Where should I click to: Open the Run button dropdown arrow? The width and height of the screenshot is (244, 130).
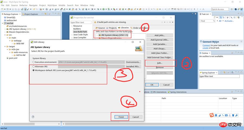click(x=106, y=9)
